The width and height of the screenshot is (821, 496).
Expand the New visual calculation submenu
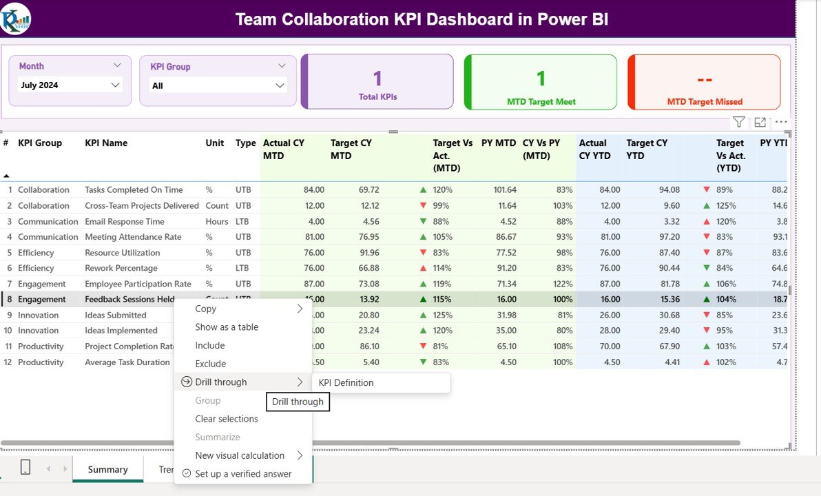300,455
